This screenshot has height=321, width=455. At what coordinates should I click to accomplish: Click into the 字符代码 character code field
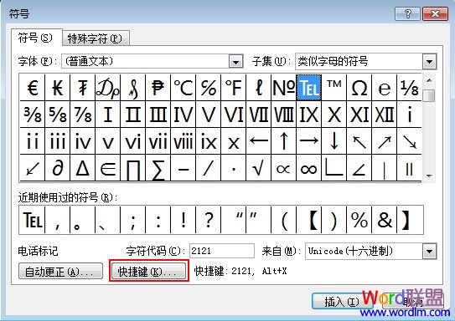point(222,251)
